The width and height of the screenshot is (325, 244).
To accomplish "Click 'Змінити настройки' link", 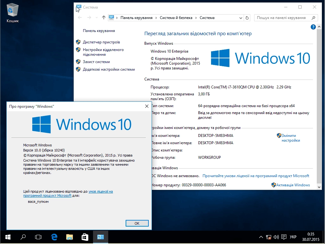I will [x=291, y=138].
